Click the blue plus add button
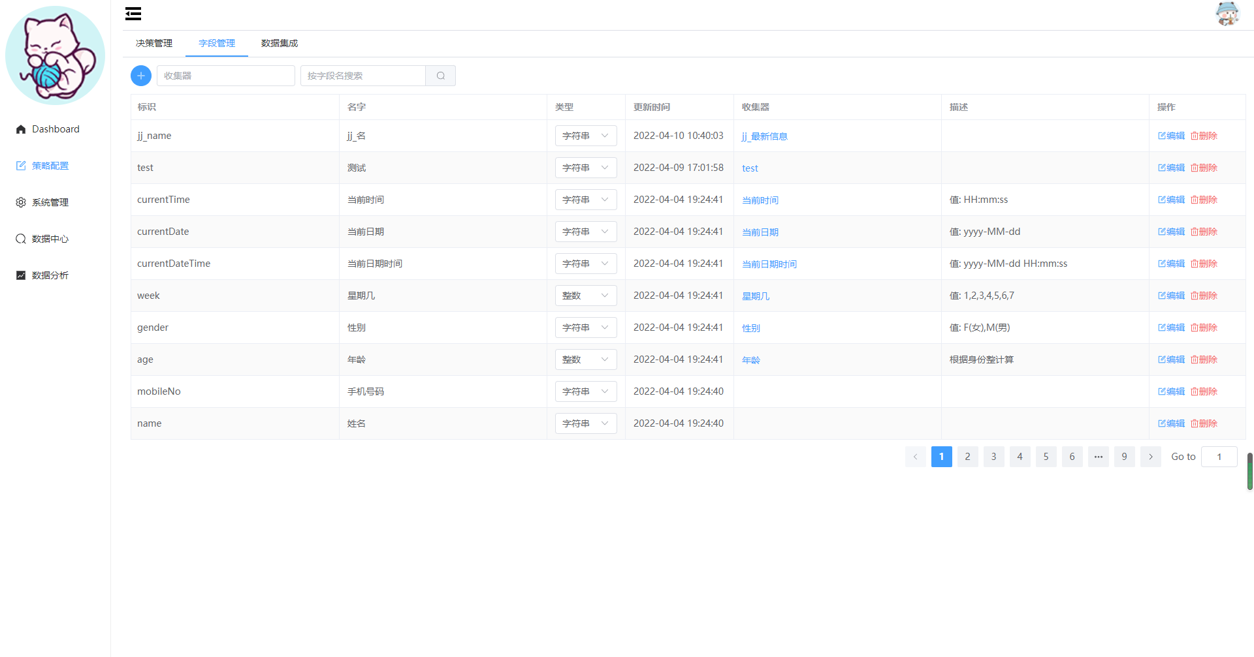Viewport: 1254px width, 657px height. 141,76
